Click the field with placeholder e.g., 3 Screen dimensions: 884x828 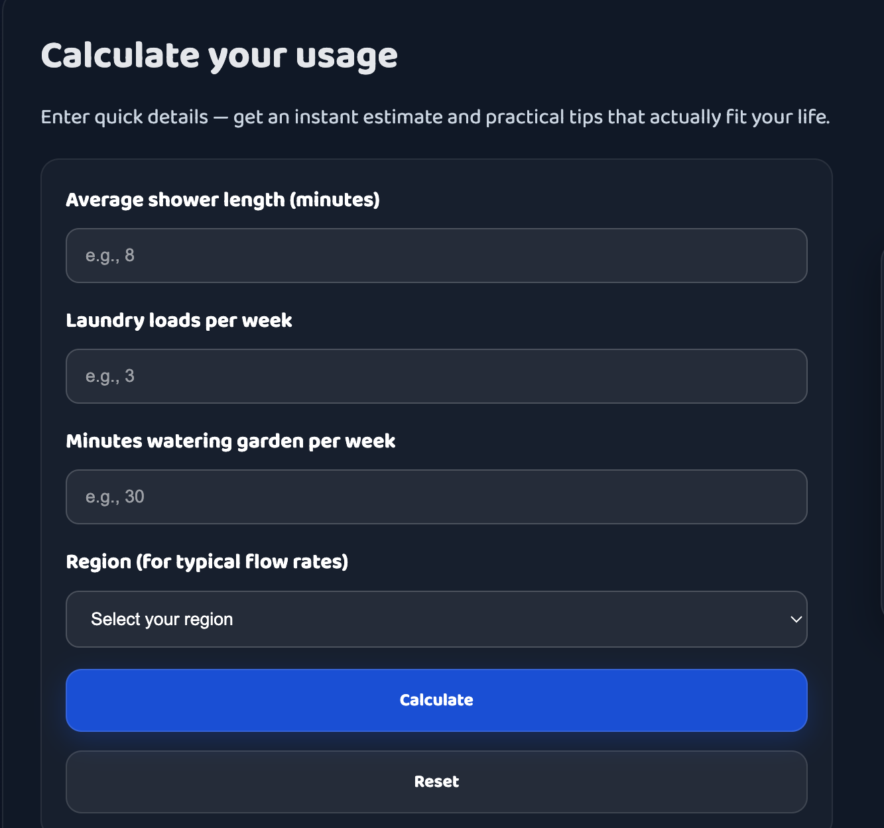(436, 376)
